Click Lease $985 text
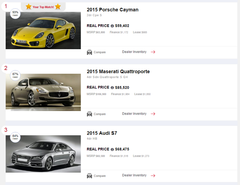 pyautogui.click(x=140, y=32)
